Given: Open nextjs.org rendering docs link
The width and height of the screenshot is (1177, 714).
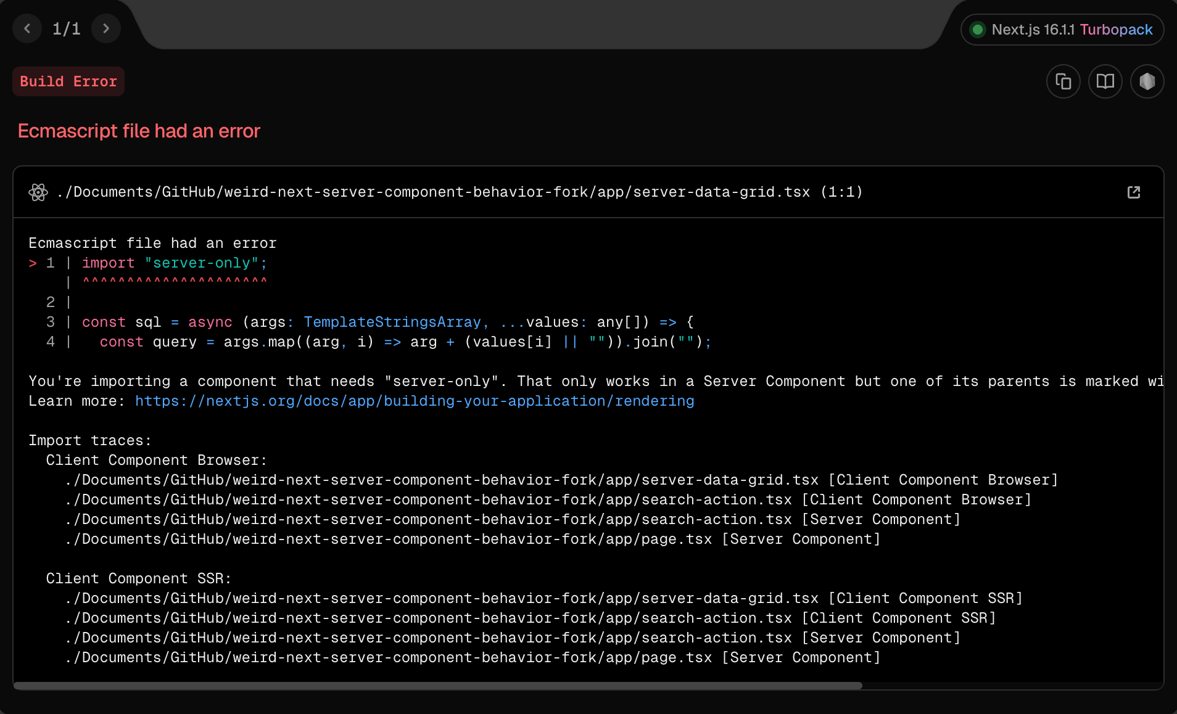Looking at the screenshot, I should click(x=415, y=401).
